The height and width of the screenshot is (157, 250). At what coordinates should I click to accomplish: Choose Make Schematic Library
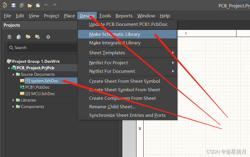click(114, 34)
